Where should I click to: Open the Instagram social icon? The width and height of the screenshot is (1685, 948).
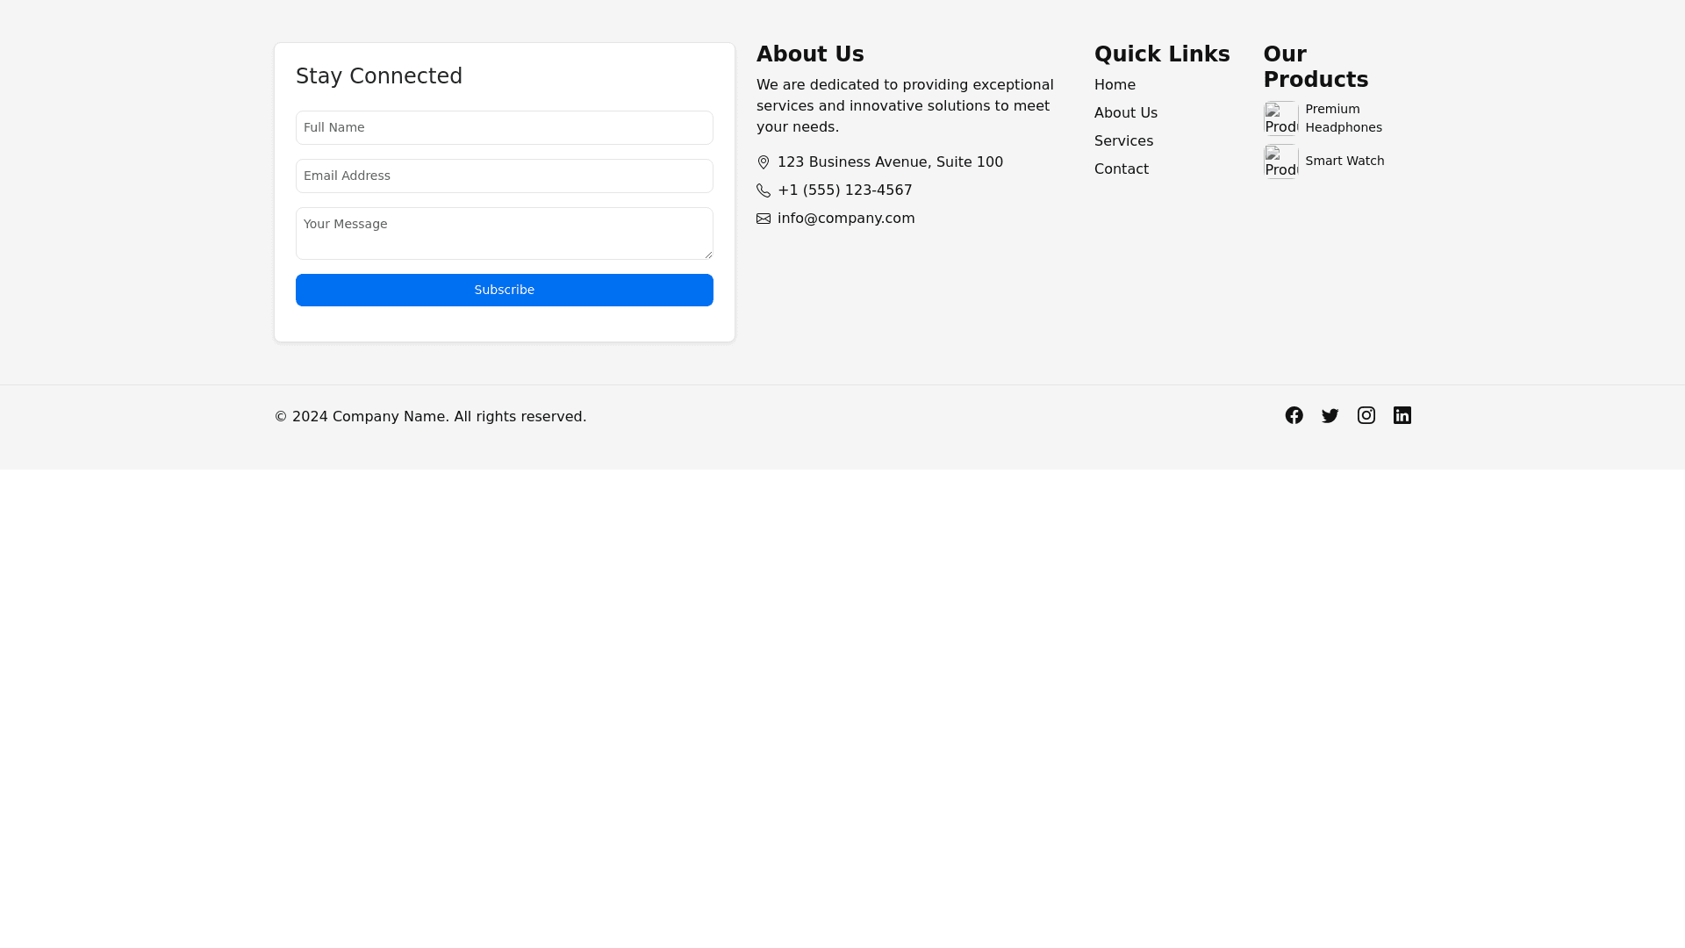pos(1366,415)
